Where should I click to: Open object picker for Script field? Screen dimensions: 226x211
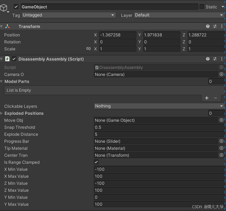pyautogui.click(x=221, y=67)
